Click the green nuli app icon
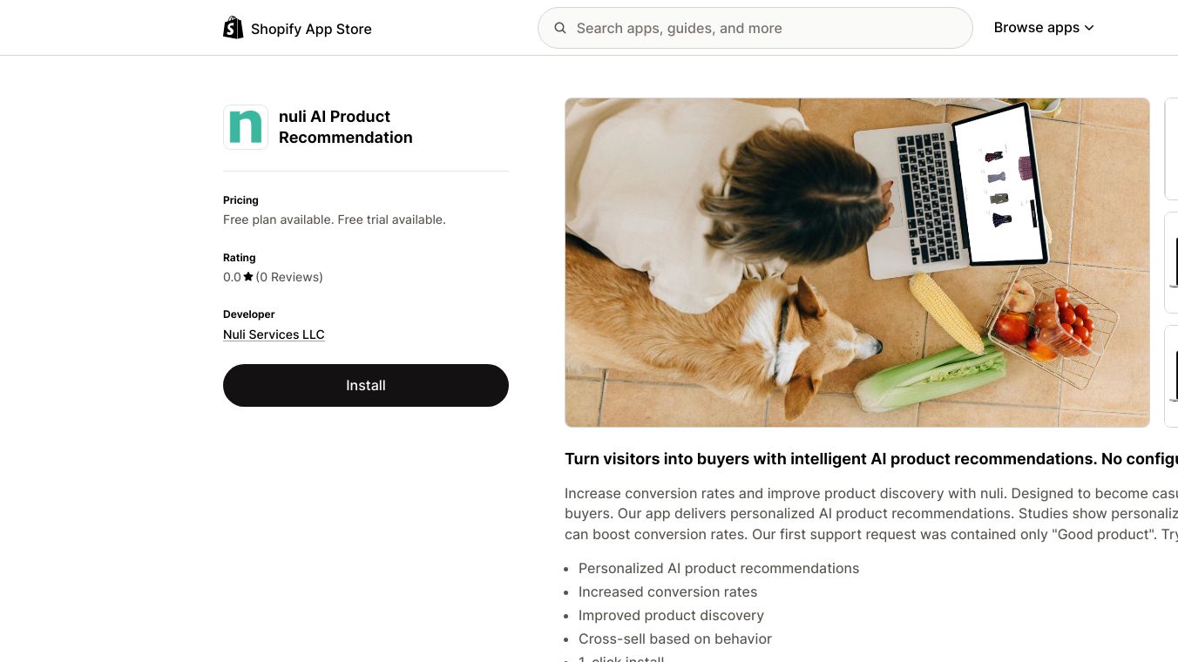The image size is (1178, 662). click(x=246, y=127)
